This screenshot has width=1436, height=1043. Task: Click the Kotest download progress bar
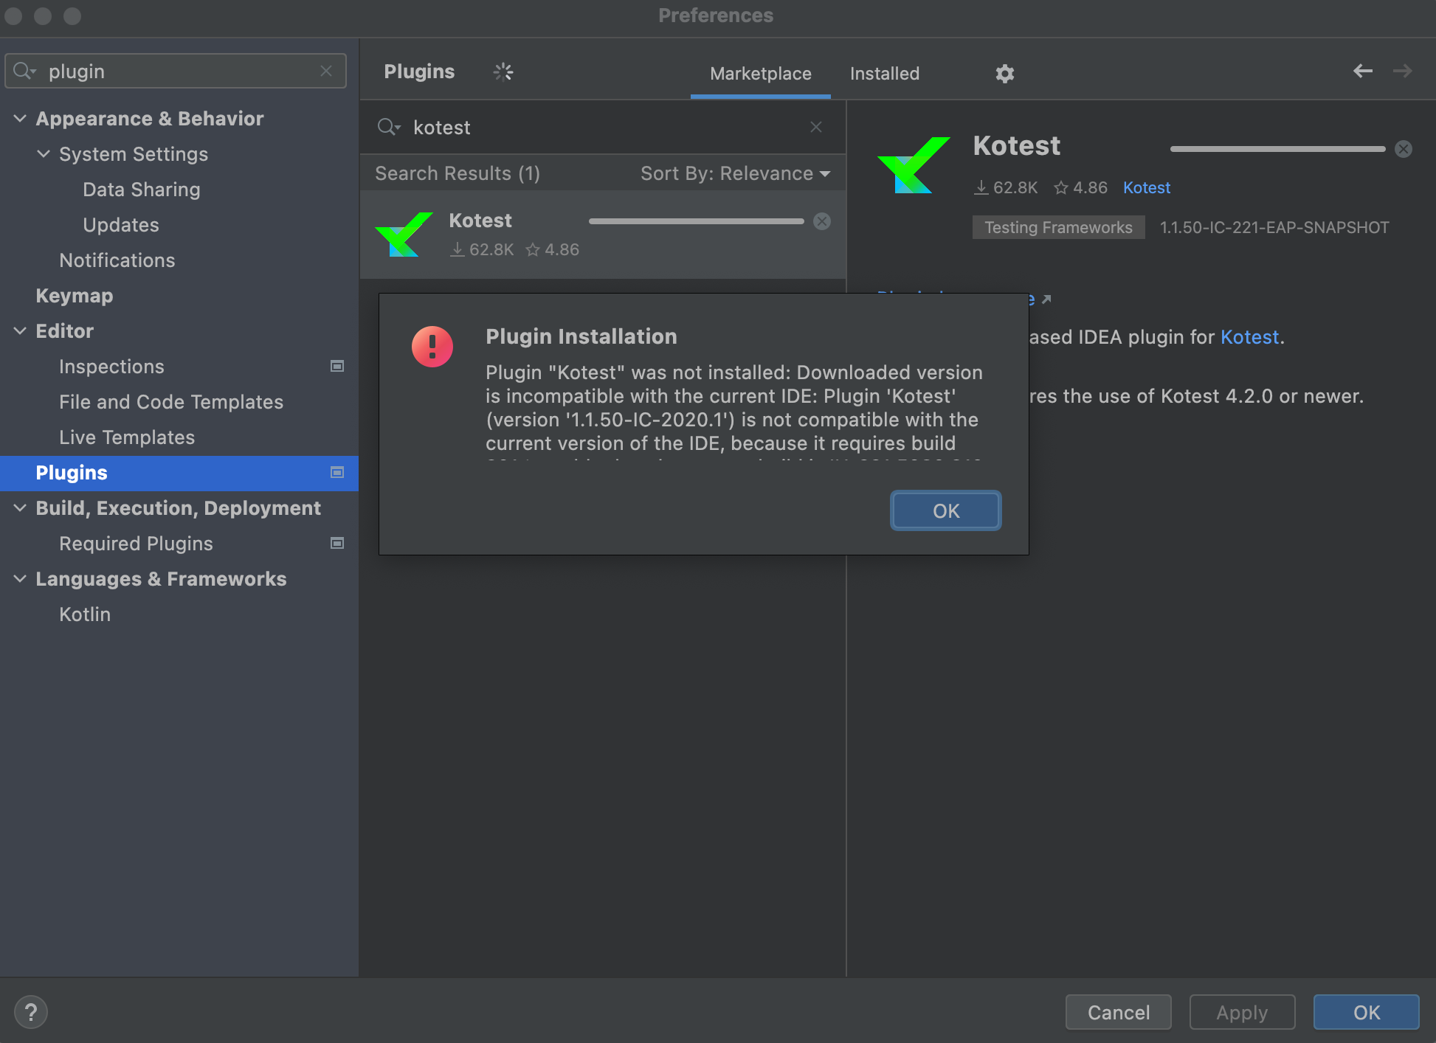[x=696, y=221]
